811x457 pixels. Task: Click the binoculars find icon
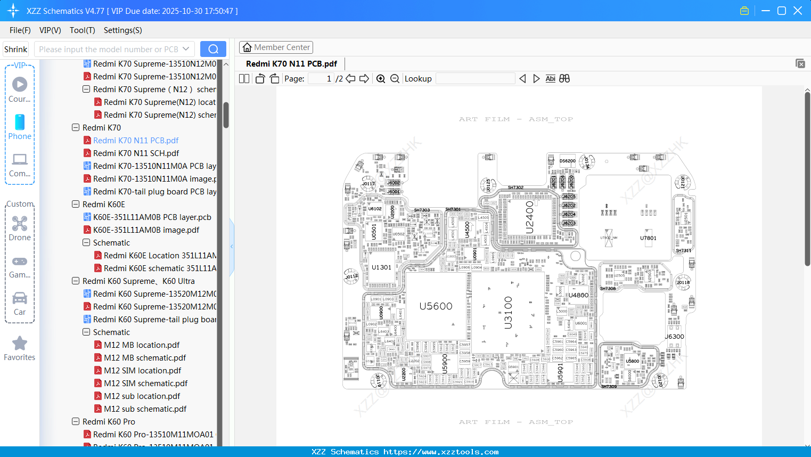tap(564, 79)
